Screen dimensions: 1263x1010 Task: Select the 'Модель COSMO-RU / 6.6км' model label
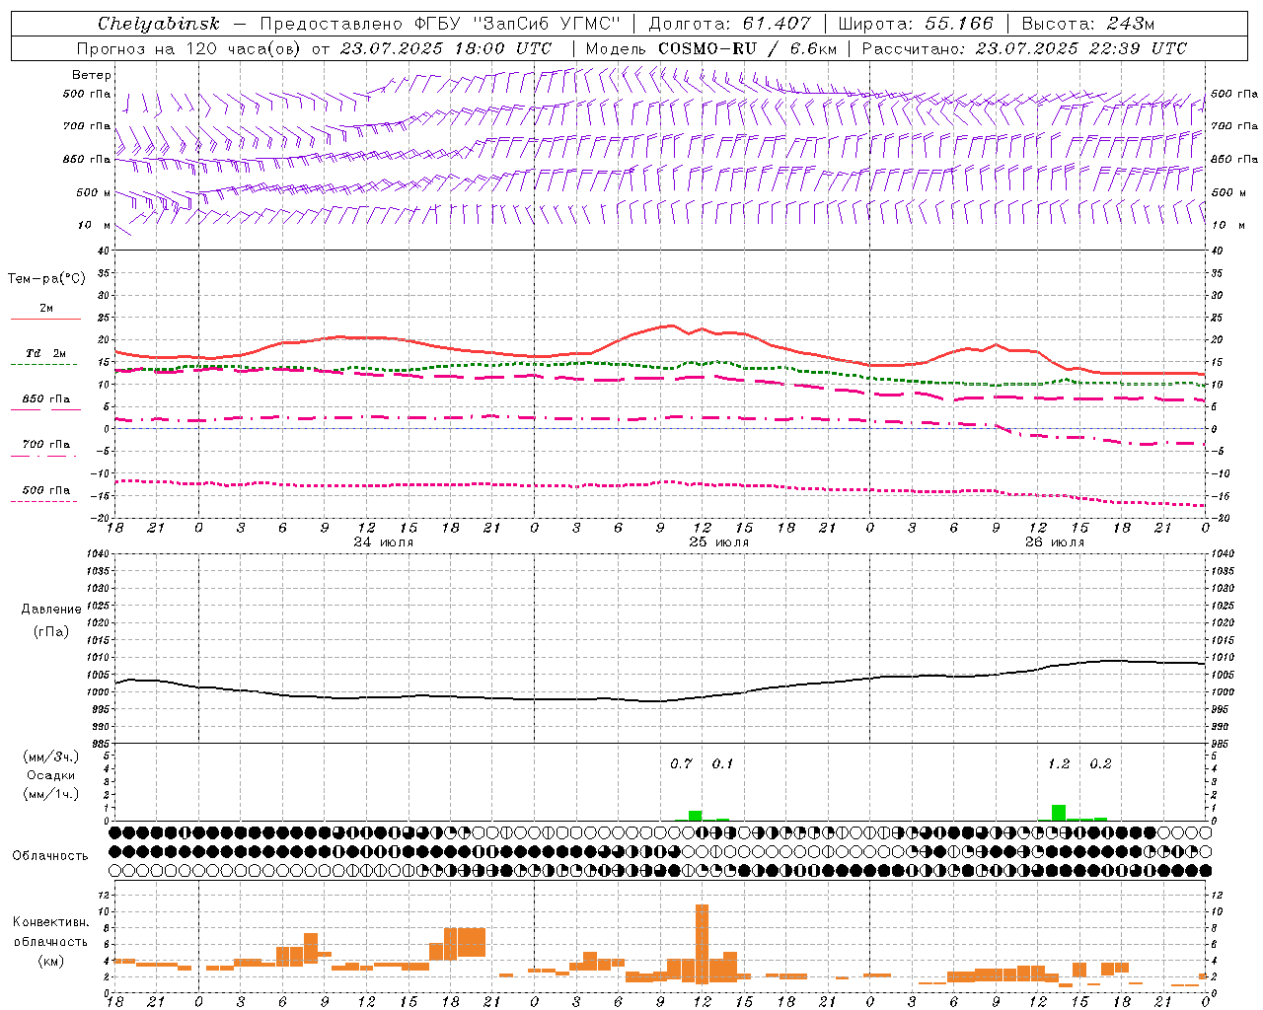click(x=710, y=48)
